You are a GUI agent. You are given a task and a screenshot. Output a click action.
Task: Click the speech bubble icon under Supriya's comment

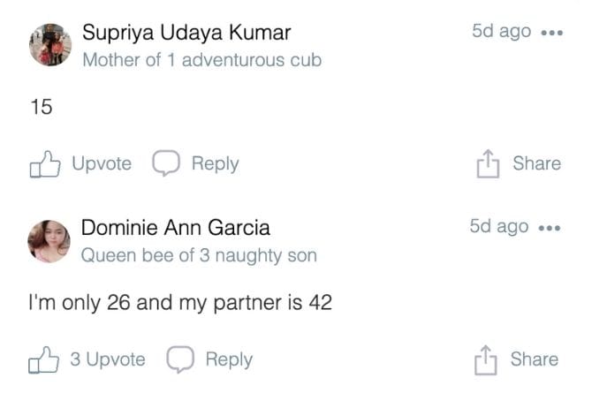coord(166,163)
